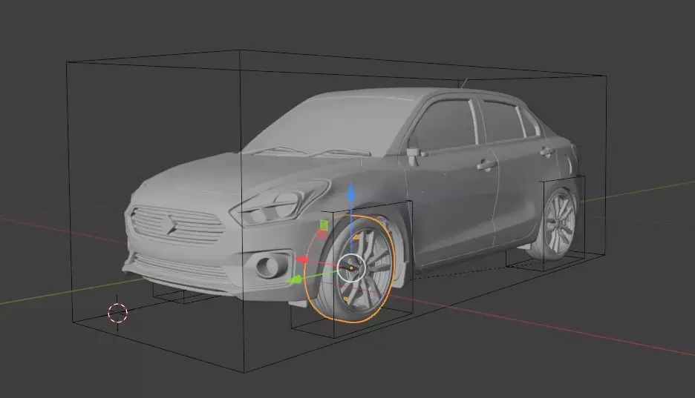The height and width of the screenshot is (398, 695).
Task: Grab the green Y-axis move arrow
Action: (294, 279)
